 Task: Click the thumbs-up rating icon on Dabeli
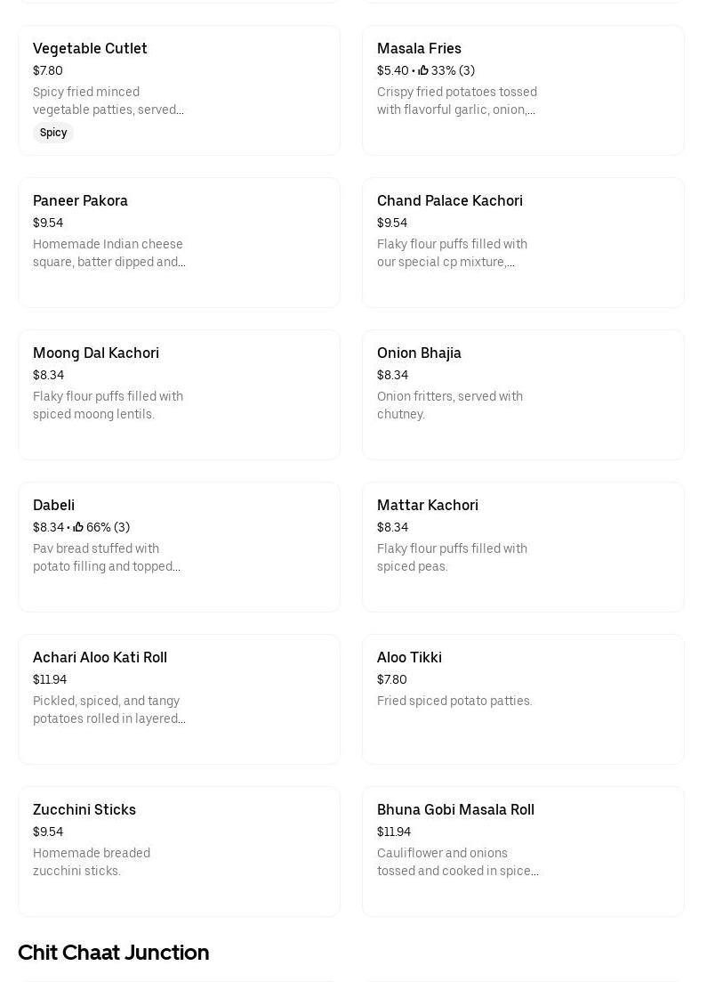[x=78, y=527]
